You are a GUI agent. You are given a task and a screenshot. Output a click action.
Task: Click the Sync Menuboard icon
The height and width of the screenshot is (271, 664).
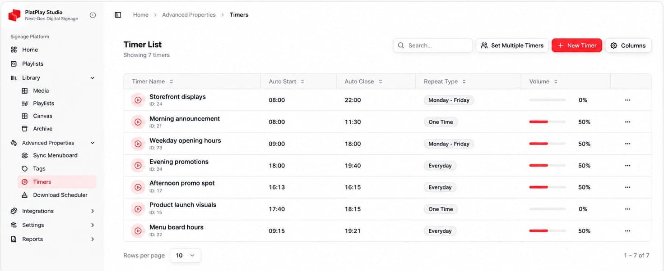25,155
